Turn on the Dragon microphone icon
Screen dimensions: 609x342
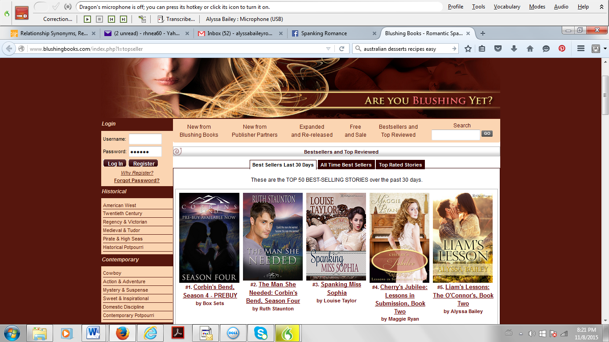22,13
